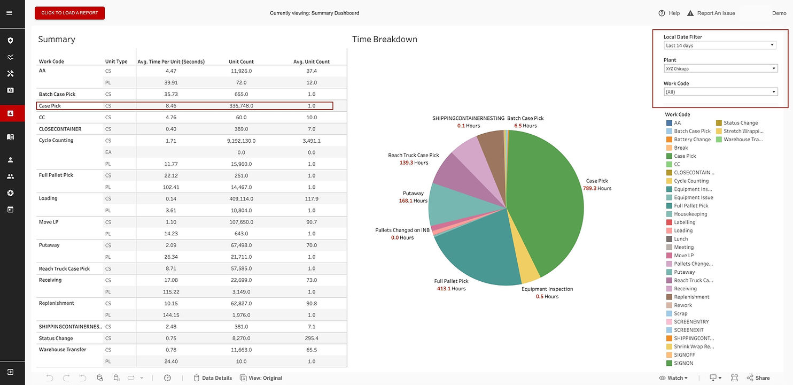
Task: Open the Work Code filter dropdown
Action: [774, 91]
